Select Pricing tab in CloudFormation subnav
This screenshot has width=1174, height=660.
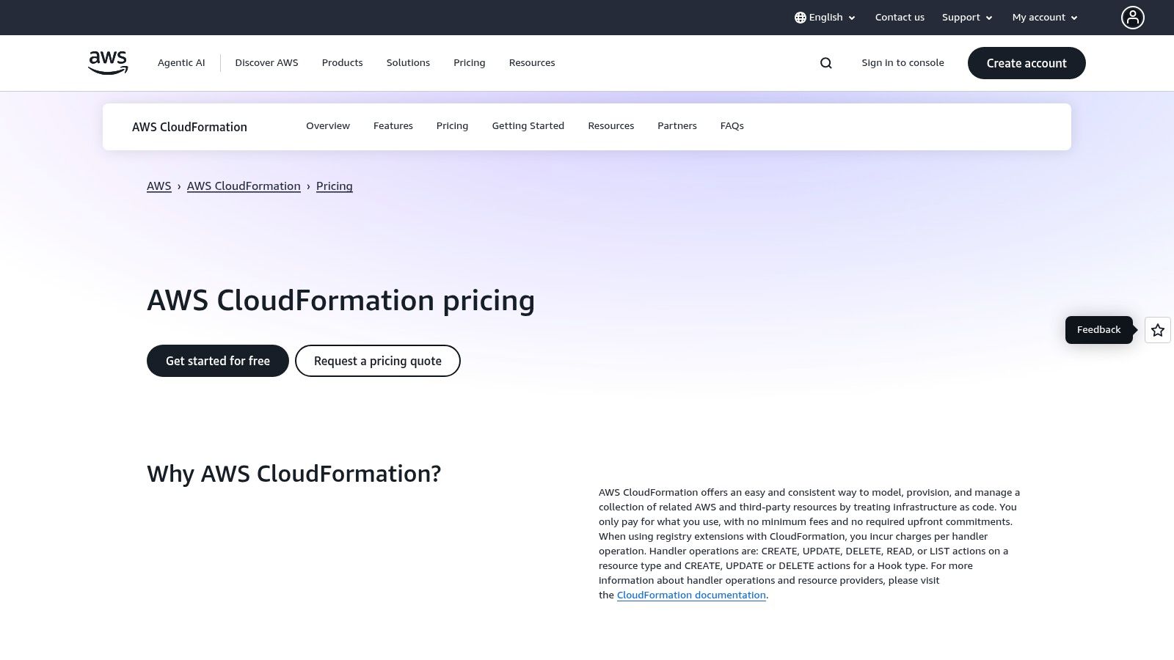coord(452,126)
